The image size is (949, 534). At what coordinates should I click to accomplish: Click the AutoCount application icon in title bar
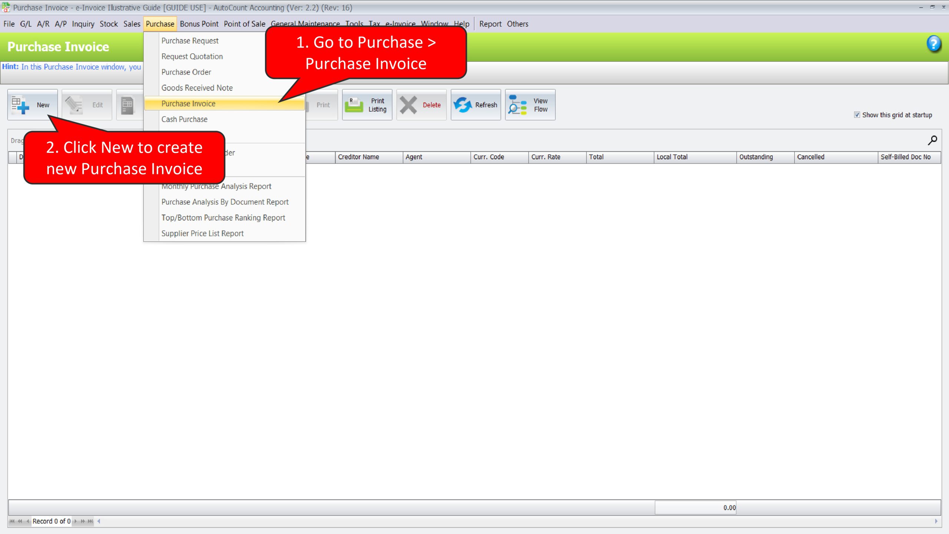pyautogui.click(x=6, y=7)
